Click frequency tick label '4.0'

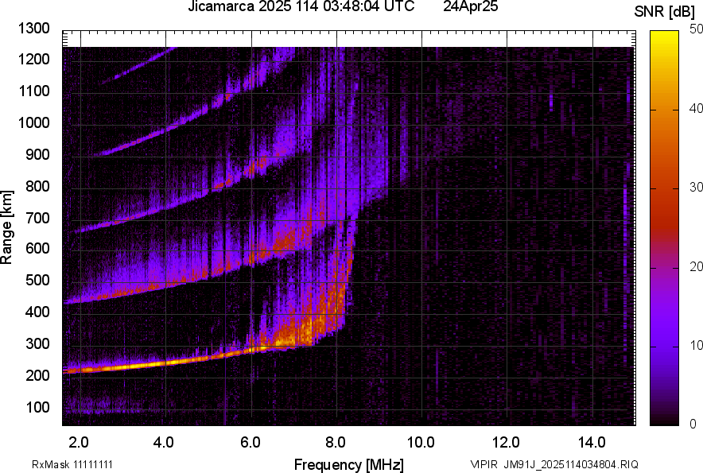(164, 443)
